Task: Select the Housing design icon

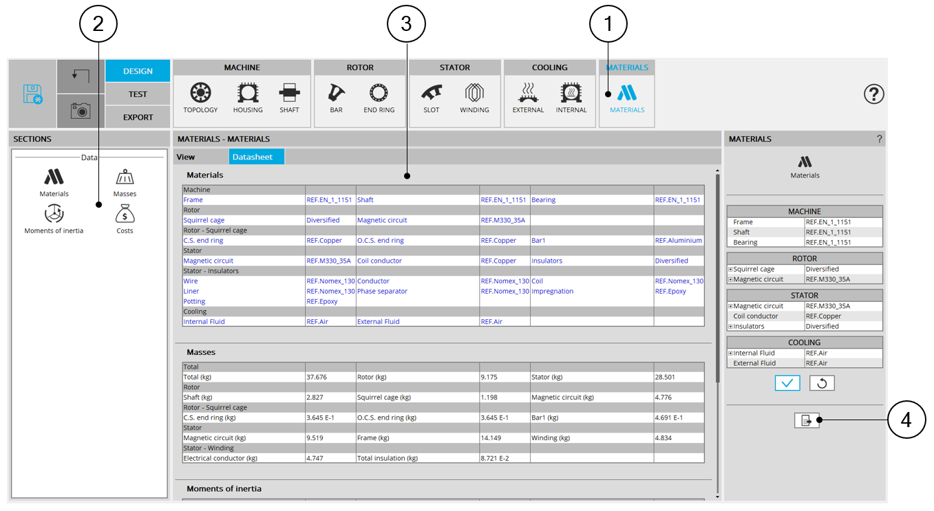Action: (248, 94)
